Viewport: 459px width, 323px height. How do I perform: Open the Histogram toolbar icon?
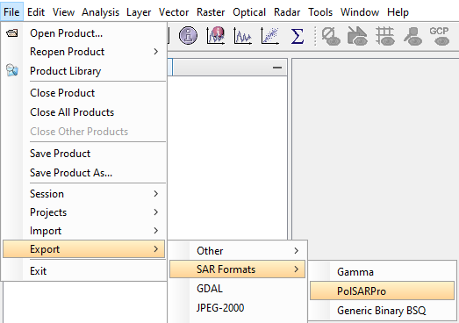click(243, 36)
